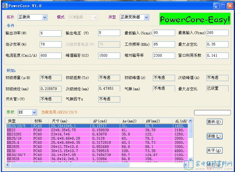
Task: Click the 初级峰值(A) field
Action: coord(164,78)
